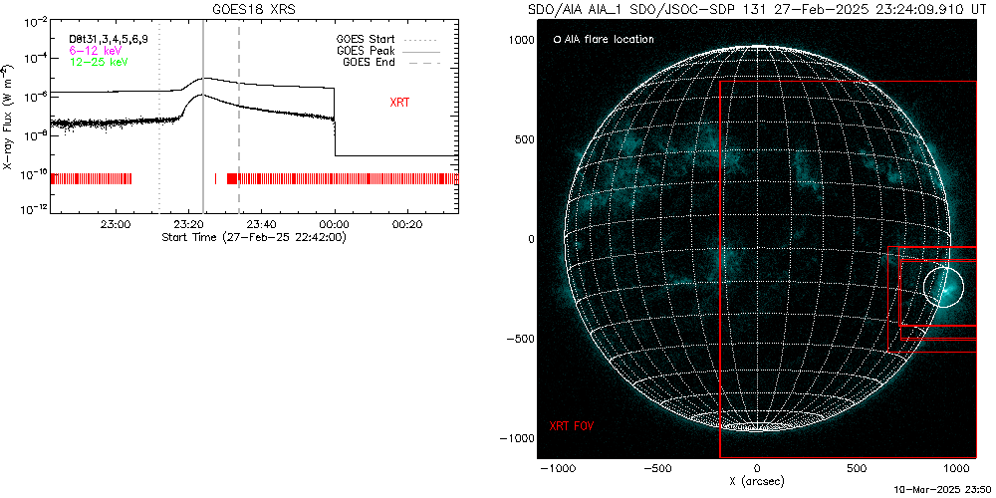The image size is (996, 498).
Task: Click the '00:00' time tick label
Action: coord(335,224)
